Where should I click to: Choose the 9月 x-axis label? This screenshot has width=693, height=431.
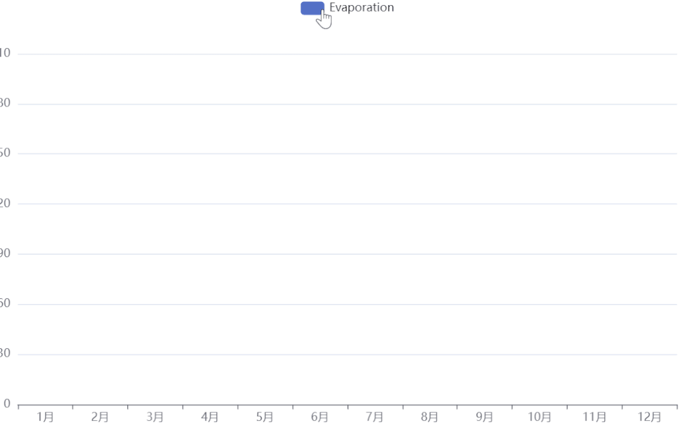[x=484, y=417]
